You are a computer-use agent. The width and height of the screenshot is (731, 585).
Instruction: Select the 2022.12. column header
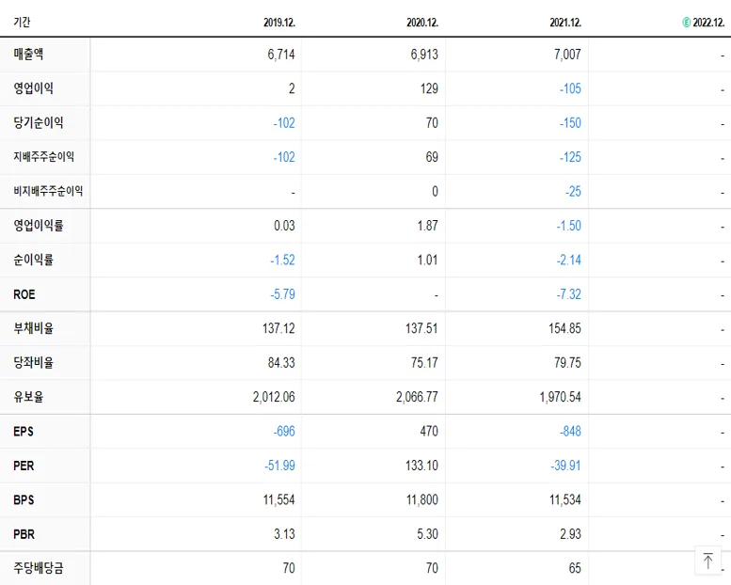[708, 23]
